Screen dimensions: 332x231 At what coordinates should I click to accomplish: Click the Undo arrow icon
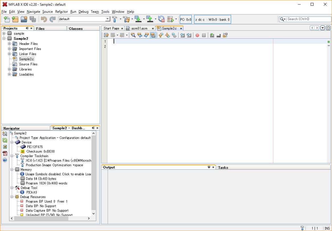[x=44, y=19]
